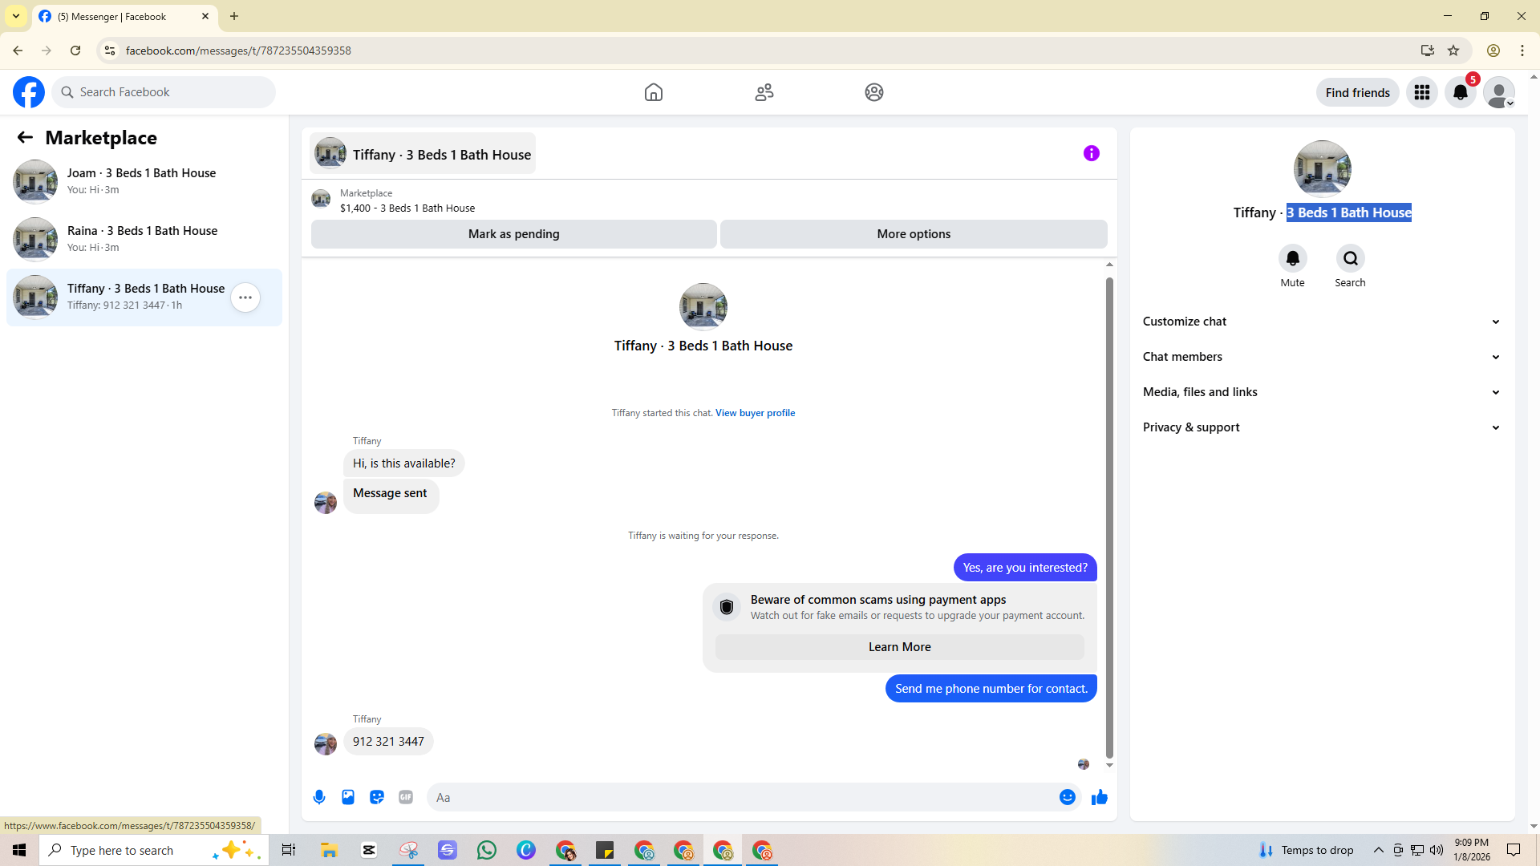
Task: Open the Joam 3 Beds conversation
Action: point(144,181)
